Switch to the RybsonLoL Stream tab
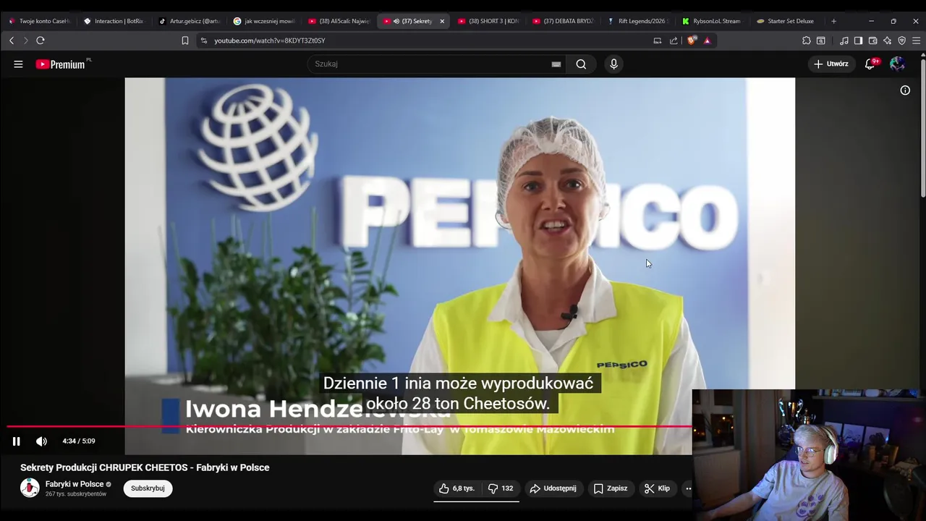Viewport: 926px width, 521px height. [x=713, y=21]
